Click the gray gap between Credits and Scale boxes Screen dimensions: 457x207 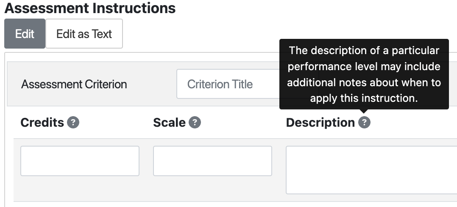coord(146,161)
